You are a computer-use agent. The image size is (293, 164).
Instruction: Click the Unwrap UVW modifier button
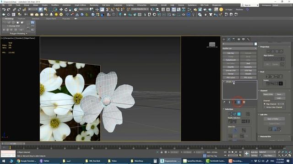click(x=231, y=71)
